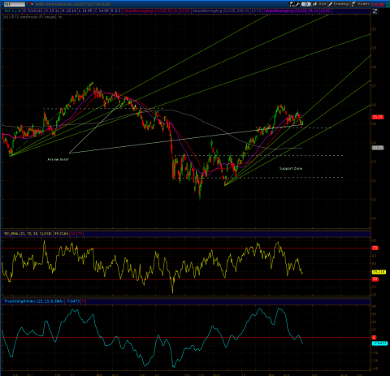This screenshot has height=376, width=390.
Task: Select the Support Zone text annotation
Action: pos(291,168)
